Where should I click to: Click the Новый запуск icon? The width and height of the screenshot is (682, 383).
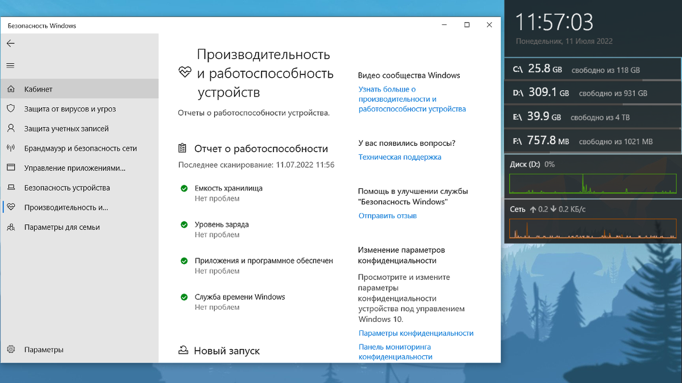click(183, 350)
